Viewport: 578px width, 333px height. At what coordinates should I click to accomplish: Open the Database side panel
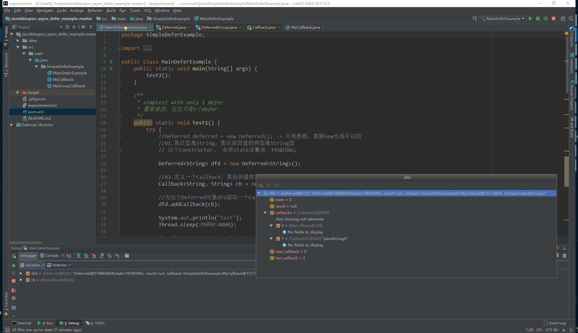(x=572, y=63)
